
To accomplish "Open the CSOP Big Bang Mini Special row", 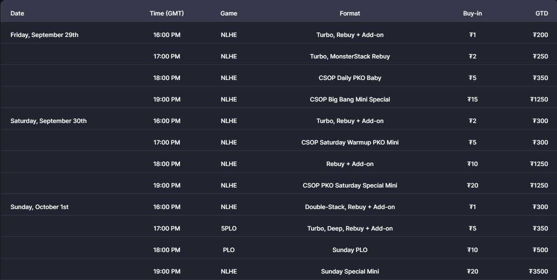I will tap(350, 99).
